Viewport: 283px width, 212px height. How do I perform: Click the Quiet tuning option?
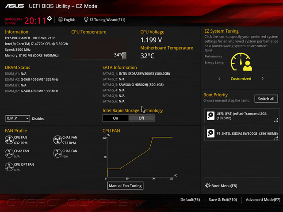pyautogui.click(x=208, y=50)
